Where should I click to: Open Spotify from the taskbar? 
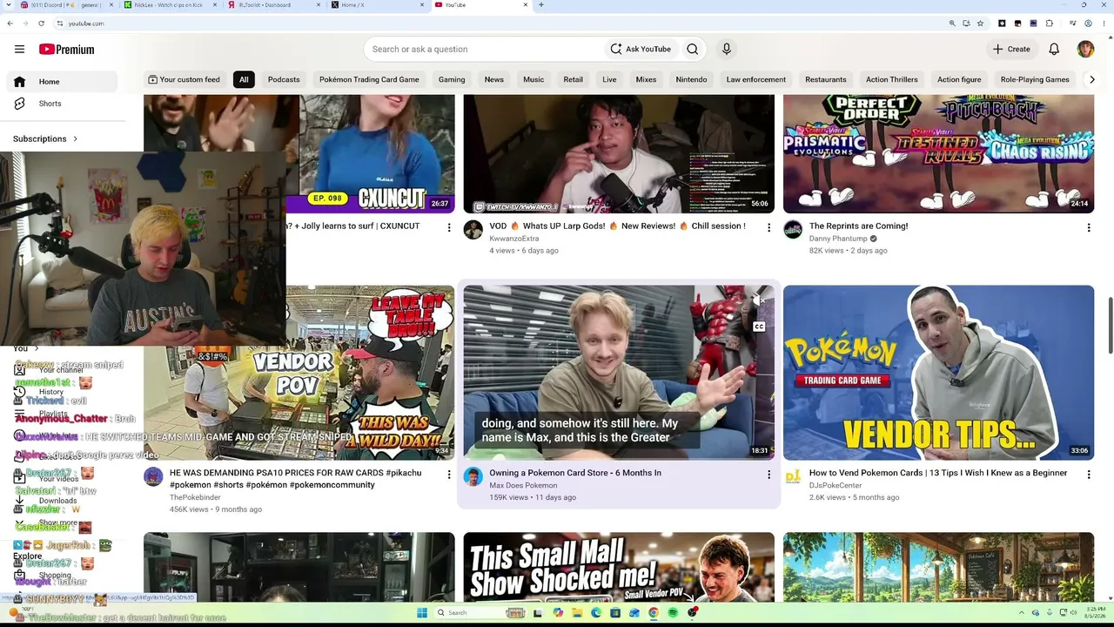tap(674, 613)
